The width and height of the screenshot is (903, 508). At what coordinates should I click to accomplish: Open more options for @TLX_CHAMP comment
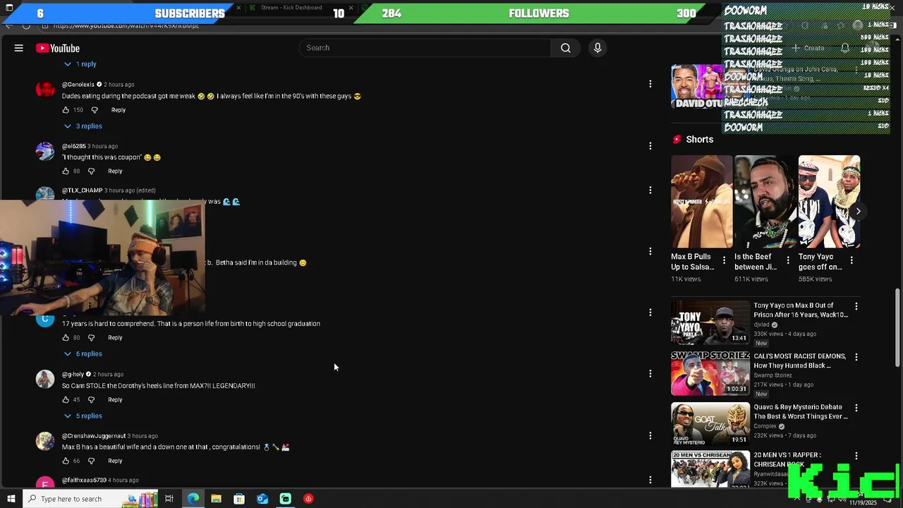(x=650, y=190)
